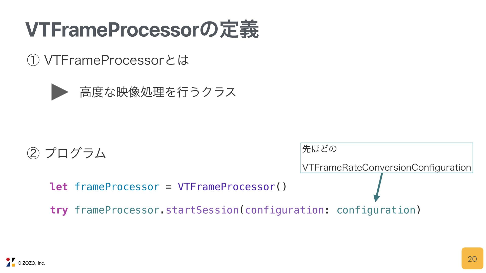Click VTFrameProcessor() initializer in code
This screenshot has width=486, height=273.
coord(232,187)
